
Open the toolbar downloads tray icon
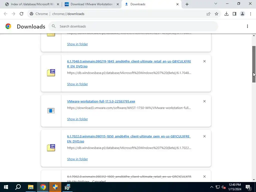[x=226, y=14]
